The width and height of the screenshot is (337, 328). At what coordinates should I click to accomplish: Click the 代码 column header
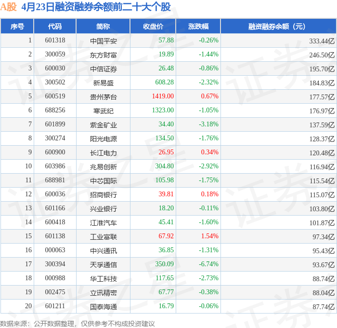tap(55, 26)
